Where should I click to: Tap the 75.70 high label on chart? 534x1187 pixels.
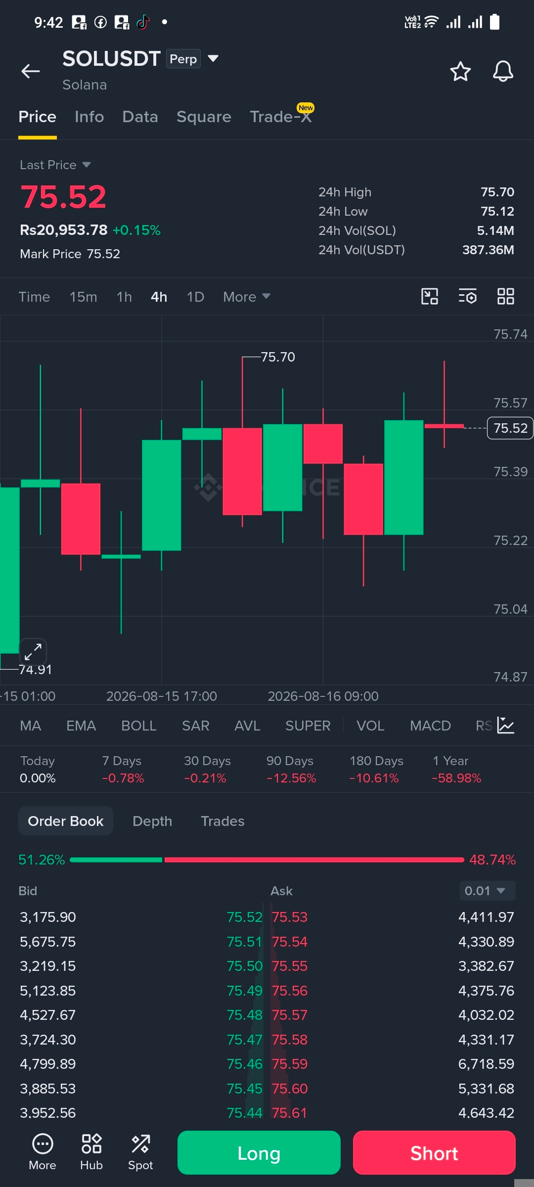pos(278,357)
